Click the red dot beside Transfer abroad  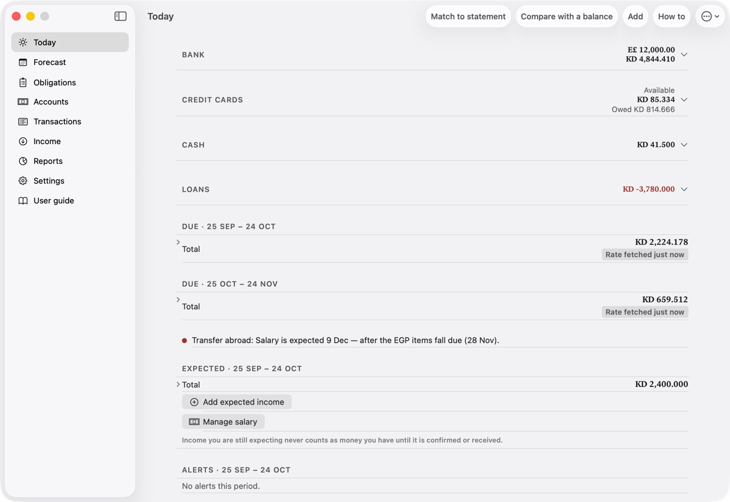point(184,341)
